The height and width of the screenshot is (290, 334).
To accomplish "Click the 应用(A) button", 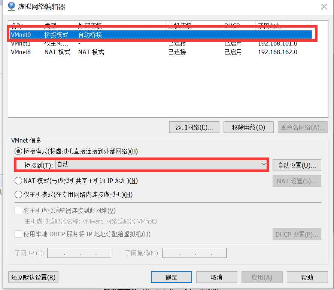I will 262,277.
